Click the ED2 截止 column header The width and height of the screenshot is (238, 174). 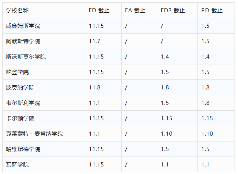[x=173, y=11]
